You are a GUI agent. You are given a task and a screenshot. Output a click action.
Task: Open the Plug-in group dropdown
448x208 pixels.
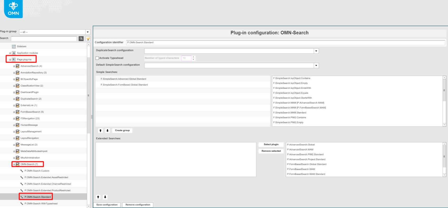click(88, 32)
